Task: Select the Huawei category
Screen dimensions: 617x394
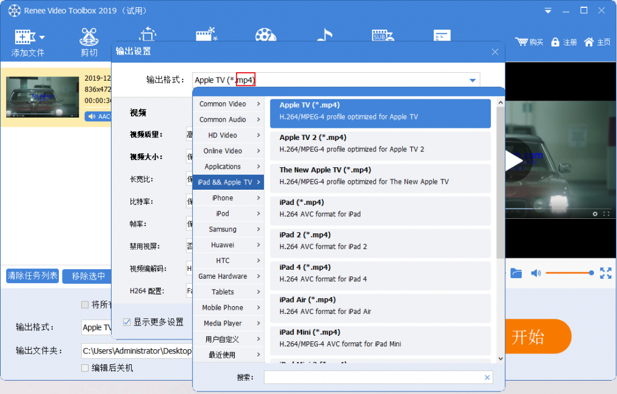Action: [x=228, y=245]
